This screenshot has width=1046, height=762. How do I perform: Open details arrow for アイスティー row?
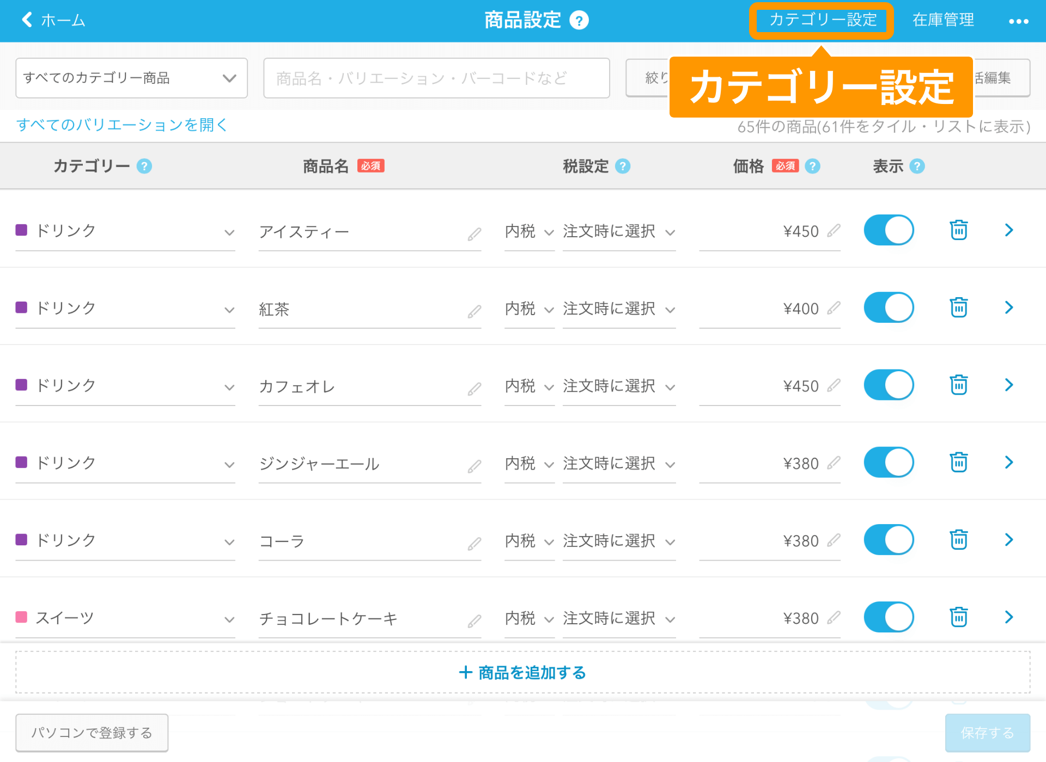[x=1009, y=230]
